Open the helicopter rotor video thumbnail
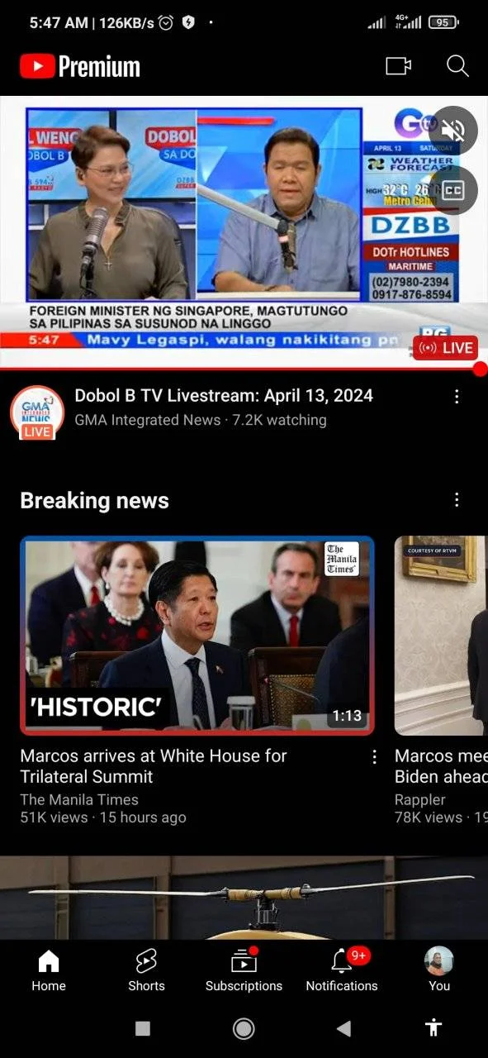The width and height of the screenshot is (488, 1058). pos(244,898)
